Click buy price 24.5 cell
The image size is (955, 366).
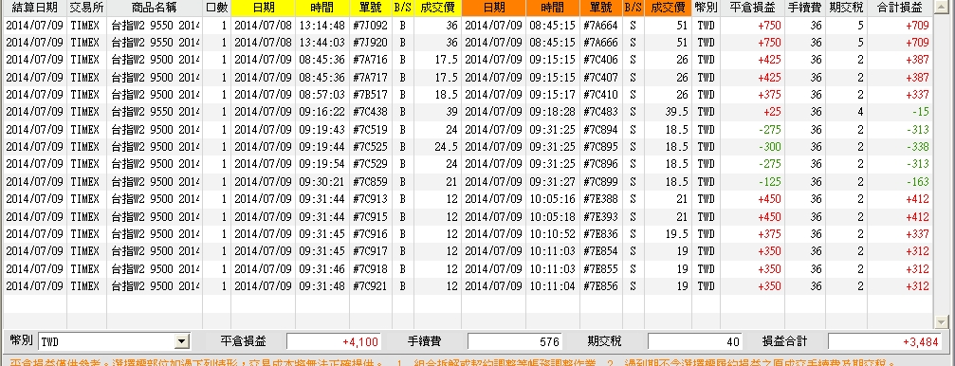tap(437, 147)
